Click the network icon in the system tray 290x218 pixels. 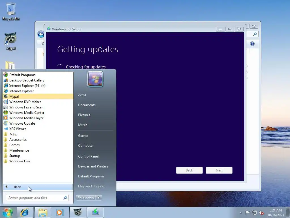(x=255, y=213)
